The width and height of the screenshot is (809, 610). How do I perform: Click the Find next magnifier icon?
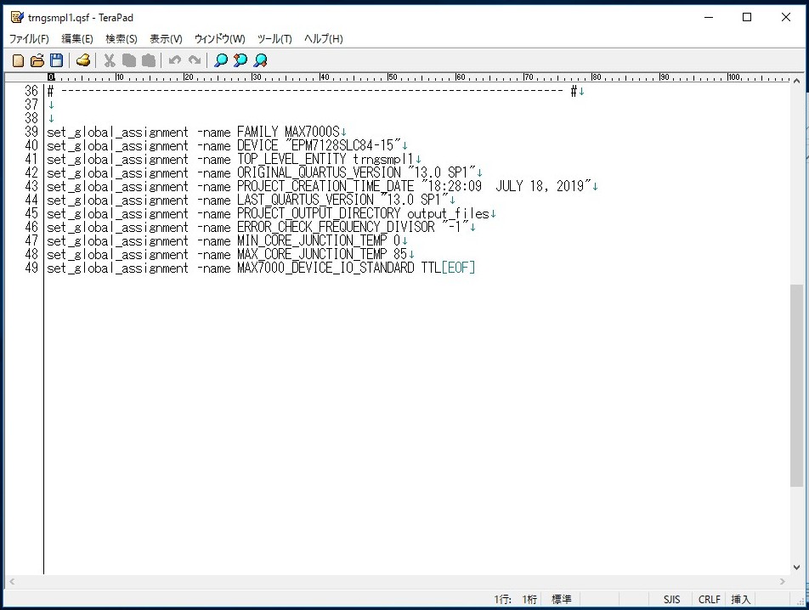coord(260,61)
